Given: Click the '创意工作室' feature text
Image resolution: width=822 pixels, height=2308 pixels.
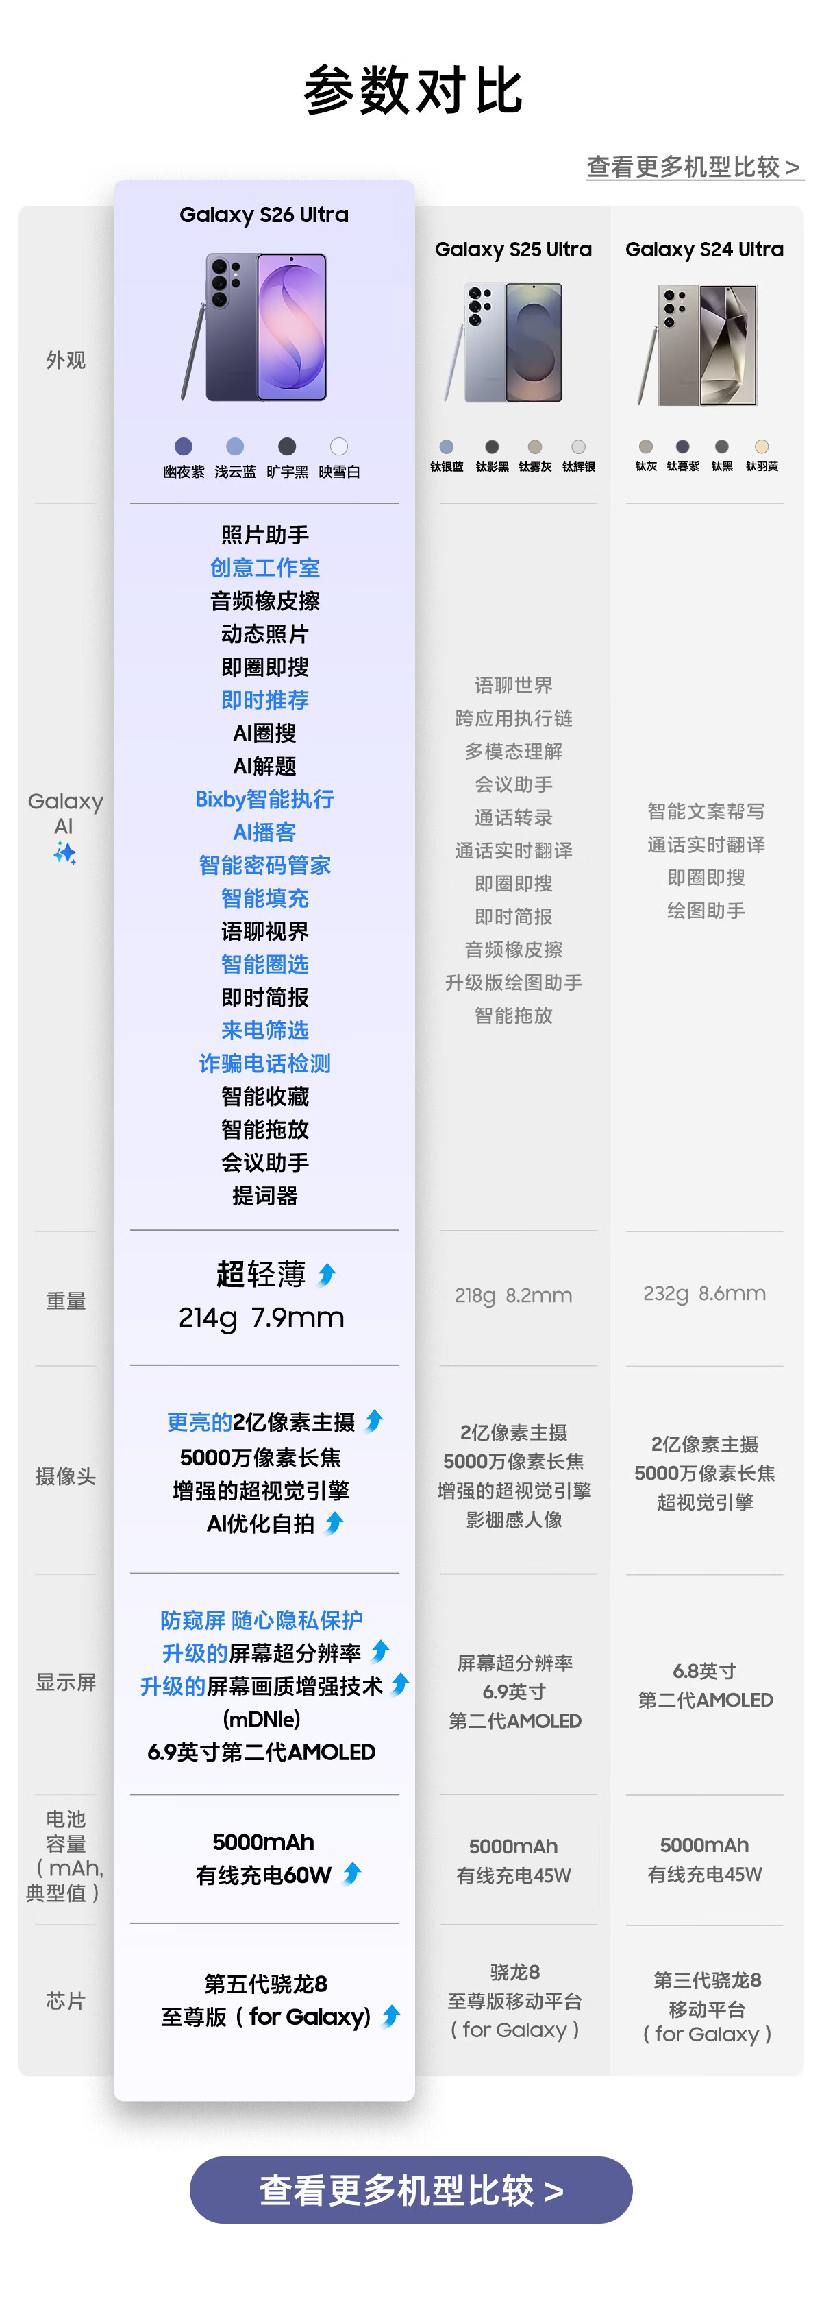Looking at the screenshot, I should pos(265,568).
